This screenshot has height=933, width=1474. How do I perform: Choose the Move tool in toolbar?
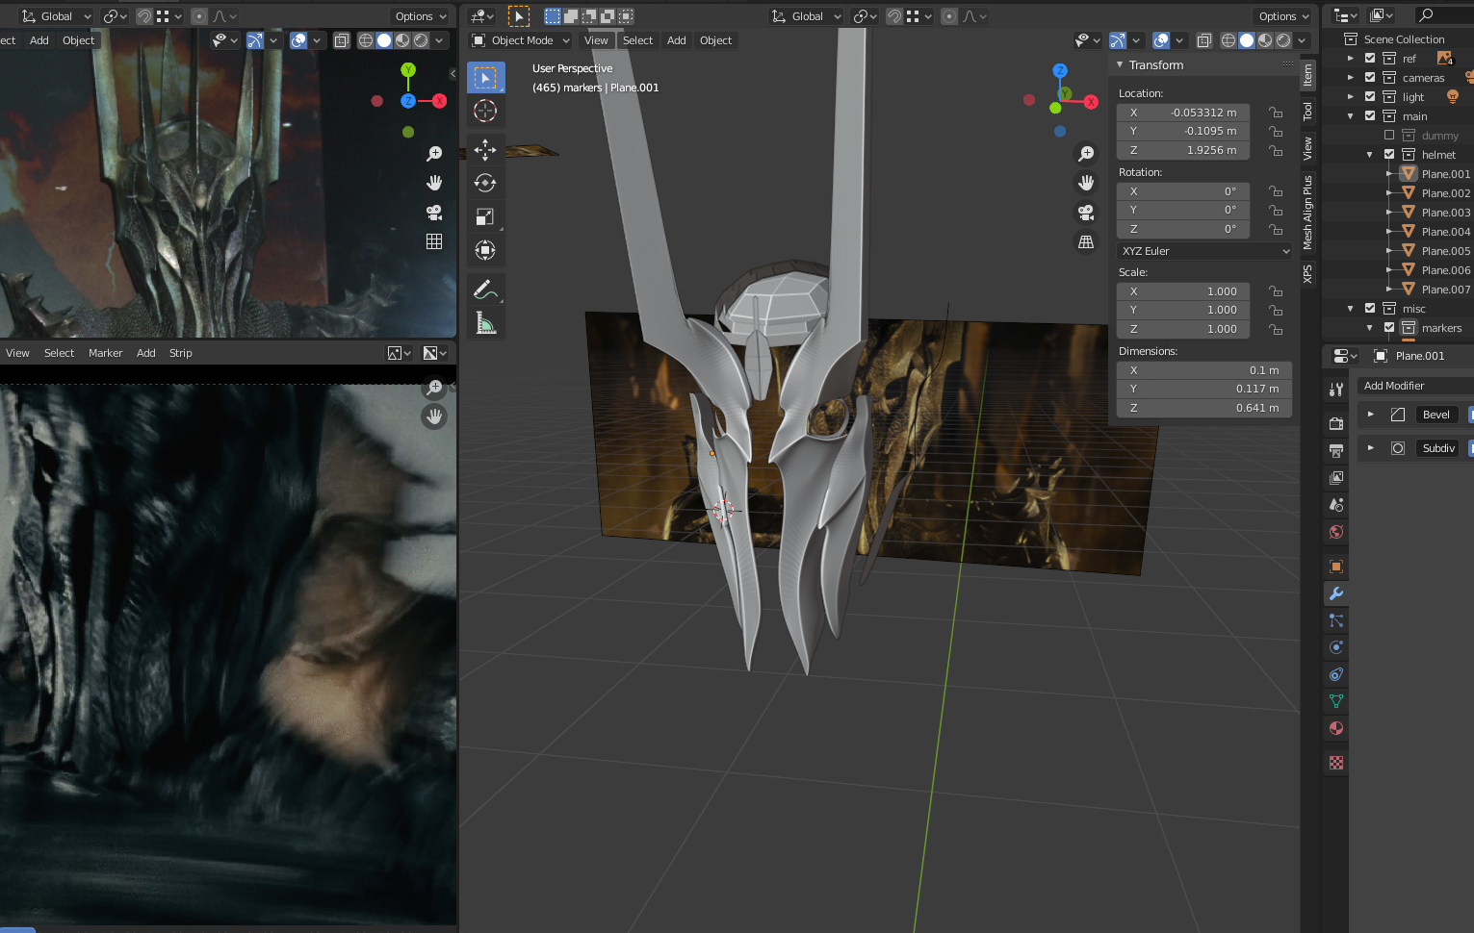click(485, 149)
